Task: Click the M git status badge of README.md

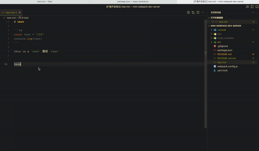Action: [253, 54]
